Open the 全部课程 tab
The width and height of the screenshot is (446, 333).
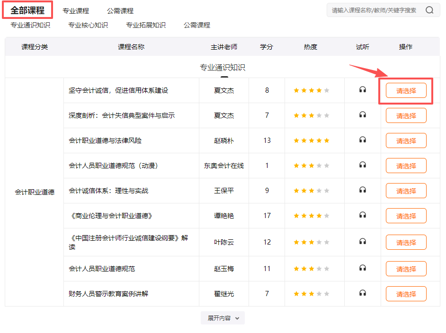[x=27, y=9]
